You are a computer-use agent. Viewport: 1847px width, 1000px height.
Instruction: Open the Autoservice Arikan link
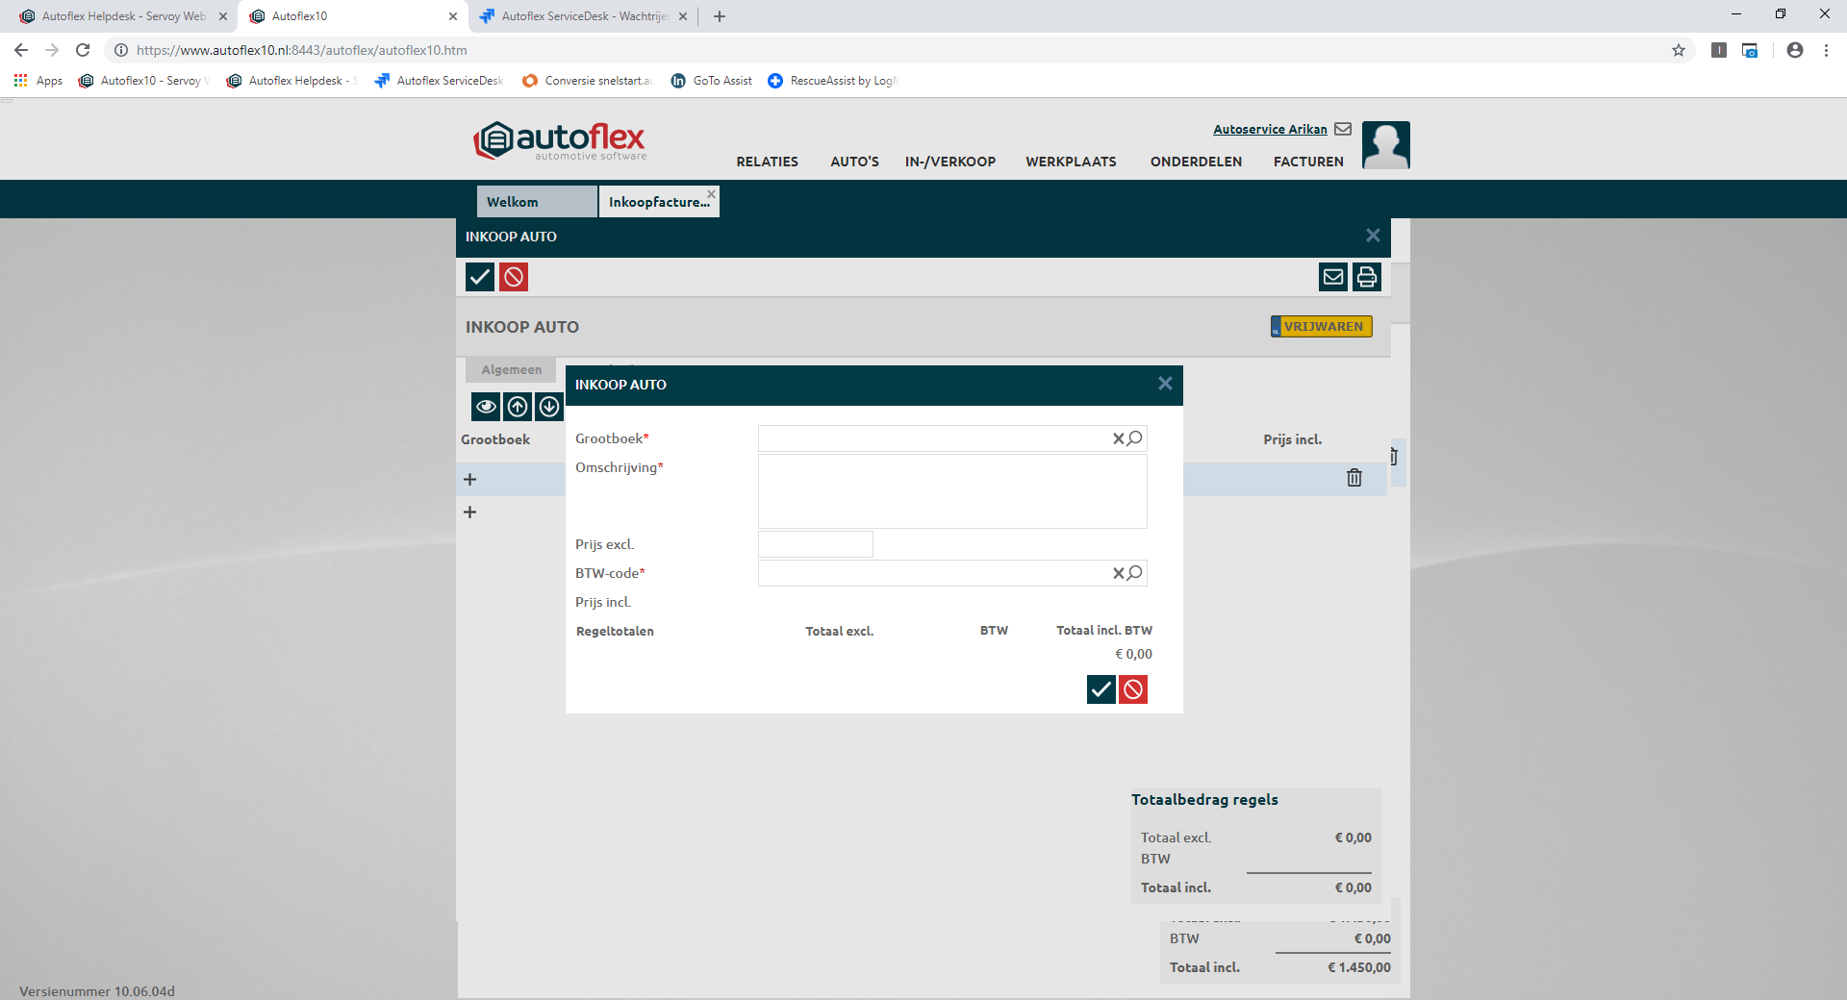tap(1270, 129)
